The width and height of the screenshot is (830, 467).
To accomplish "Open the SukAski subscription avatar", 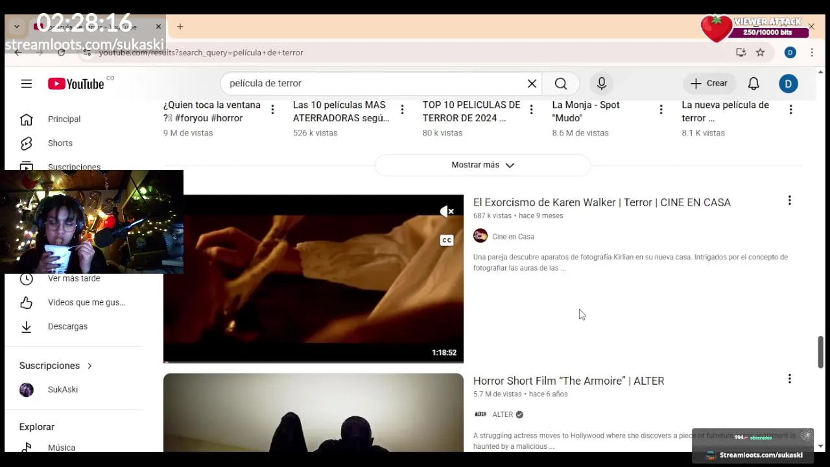I will [x=27, y=389].
